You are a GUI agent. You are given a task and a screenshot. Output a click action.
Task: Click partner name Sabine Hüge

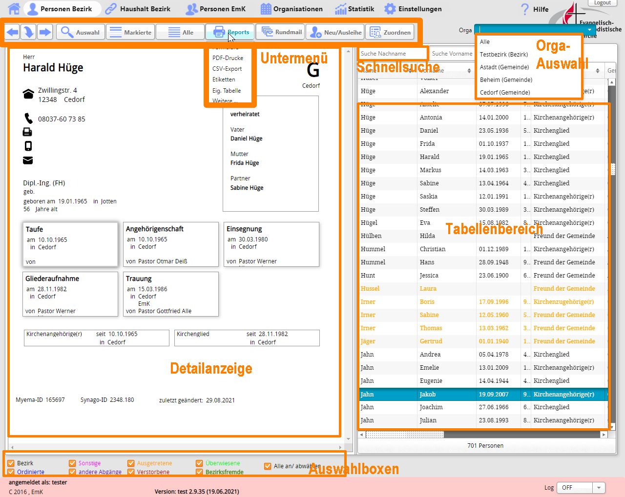[x=247, y=188]
